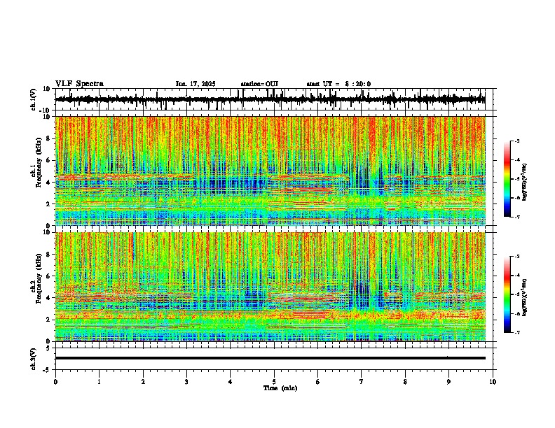The image size is (555, 428).
Task: Click the ch.1 spectrogram color bar
Action: (507, 179)
